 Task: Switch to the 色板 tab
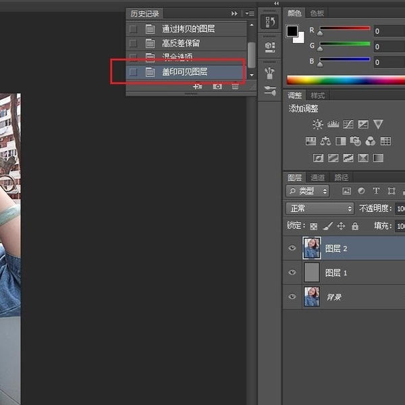317,13
